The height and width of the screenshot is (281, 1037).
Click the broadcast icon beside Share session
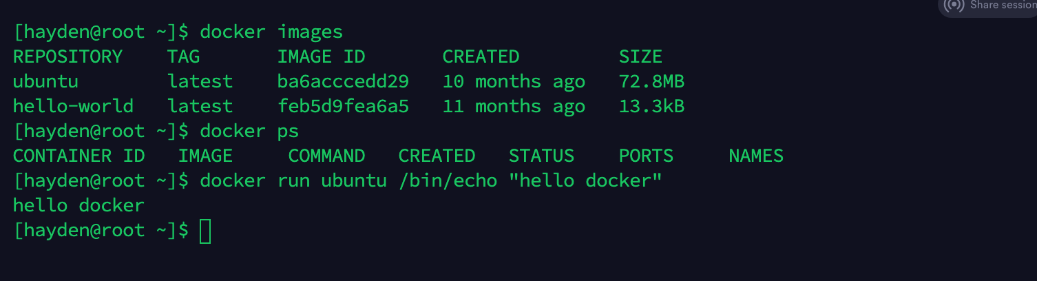click(x=954, y=6)
